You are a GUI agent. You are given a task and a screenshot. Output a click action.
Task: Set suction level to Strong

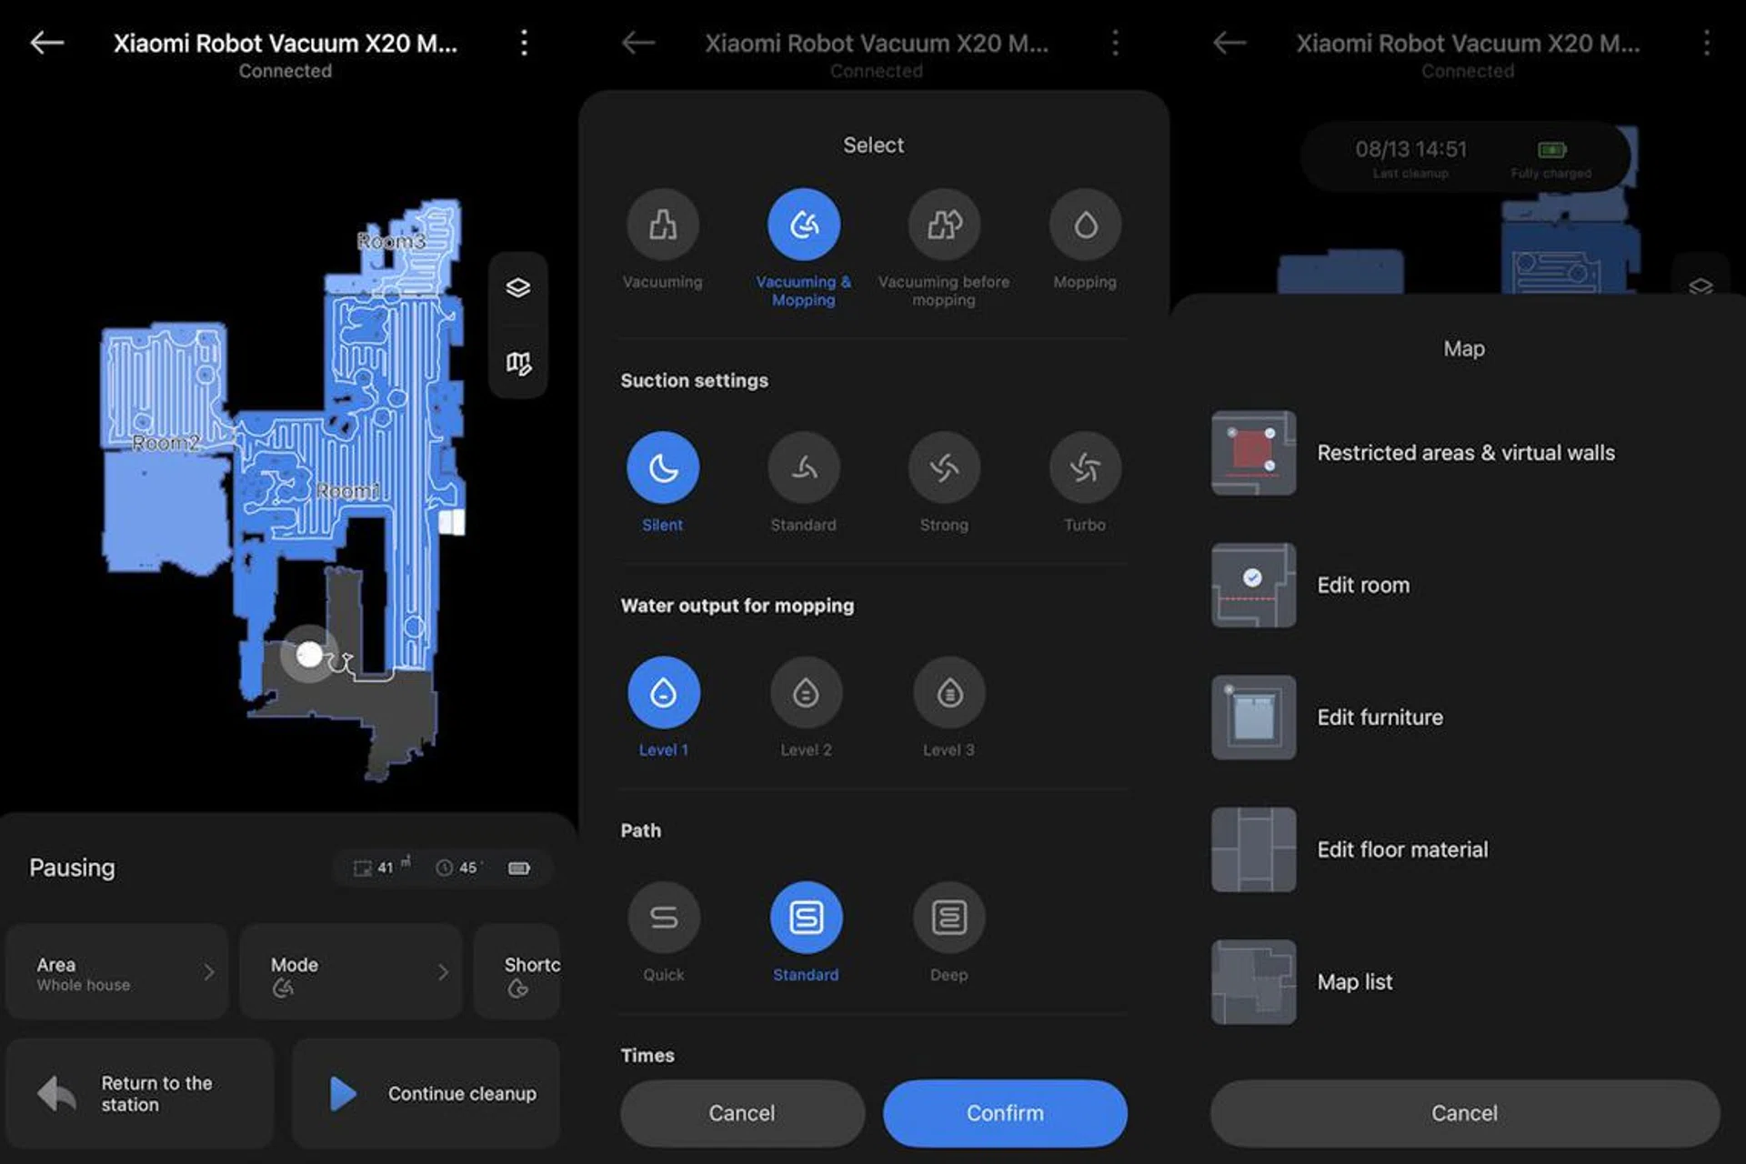click(x=944, y=467)
